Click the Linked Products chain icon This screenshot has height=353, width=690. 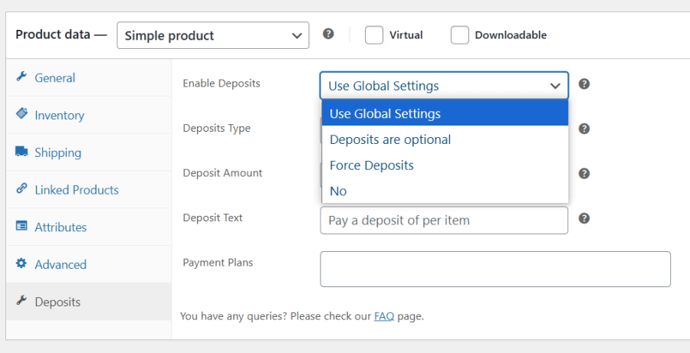coord(21,189)
